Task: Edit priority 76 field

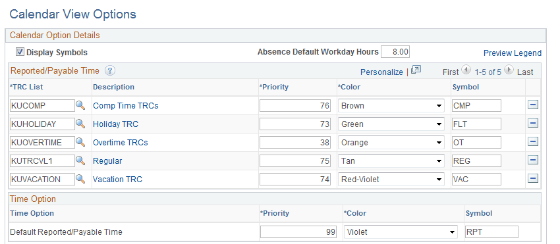Action: point(295,106)
